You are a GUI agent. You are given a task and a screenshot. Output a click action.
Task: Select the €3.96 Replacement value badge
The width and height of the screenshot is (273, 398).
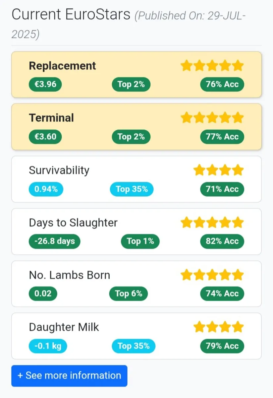(x=45, y=84)
